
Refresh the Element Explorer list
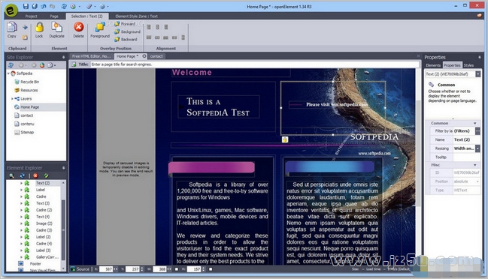point(22,175)
